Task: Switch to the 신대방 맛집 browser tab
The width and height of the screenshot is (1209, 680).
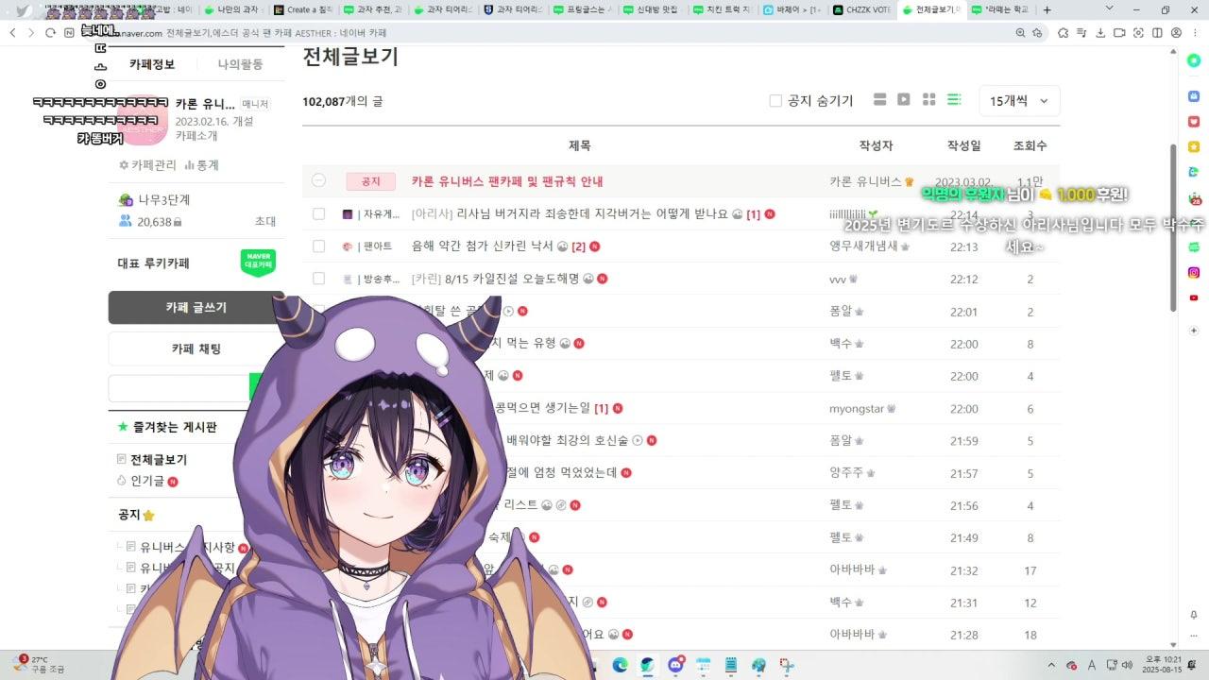Action: (x=651, y=9)
